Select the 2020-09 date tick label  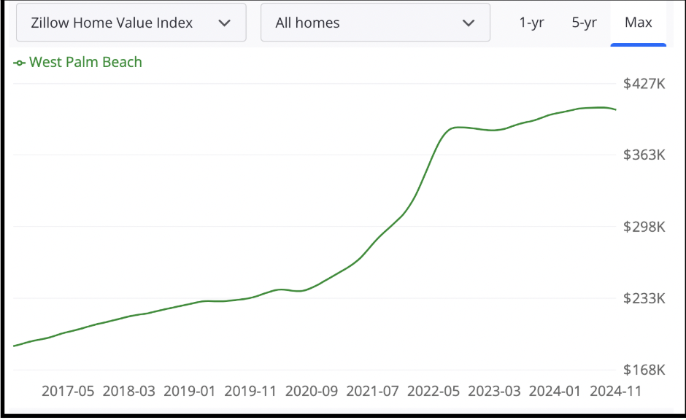(x=312, y=391)
